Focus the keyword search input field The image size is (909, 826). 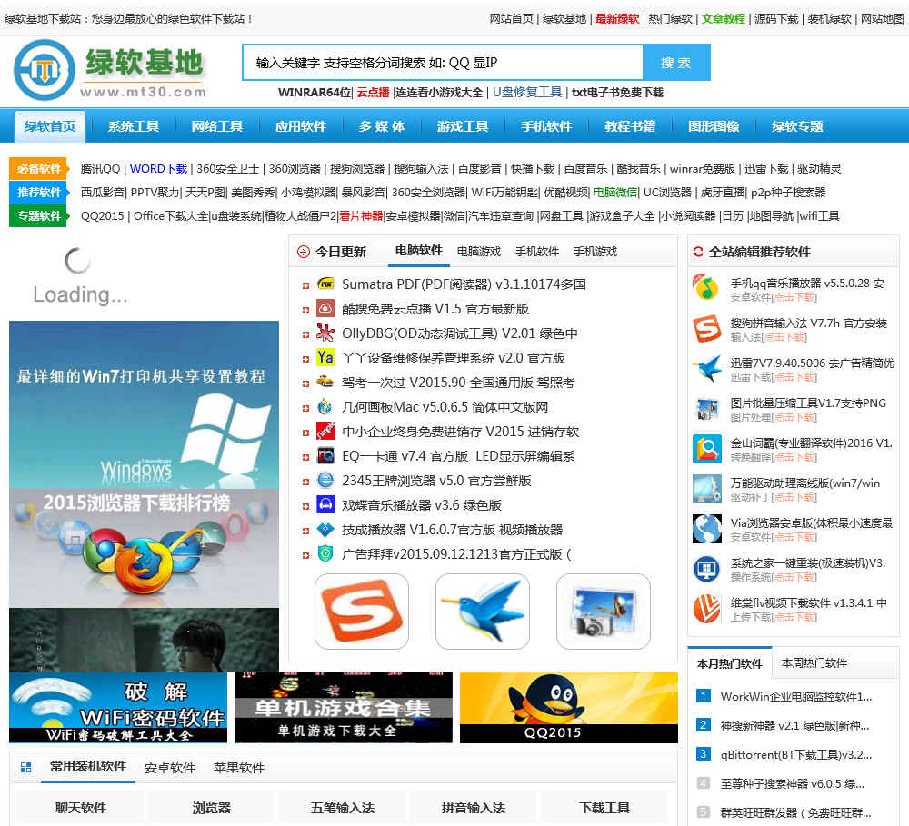point(443,63)
